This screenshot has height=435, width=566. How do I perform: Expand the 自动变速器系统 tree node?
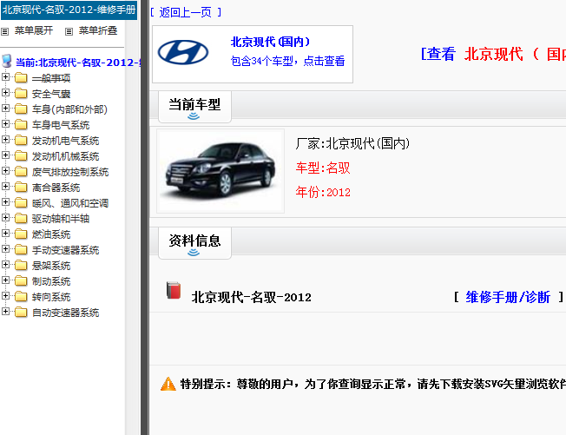(x=5, y=311)
